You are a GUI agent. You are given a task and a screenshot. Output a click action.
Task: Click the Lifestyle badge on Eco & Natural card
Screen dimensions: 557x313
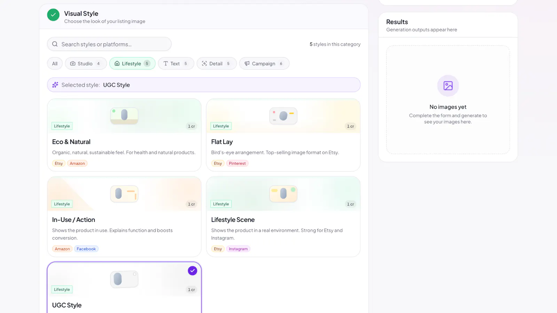coord(62,126)
